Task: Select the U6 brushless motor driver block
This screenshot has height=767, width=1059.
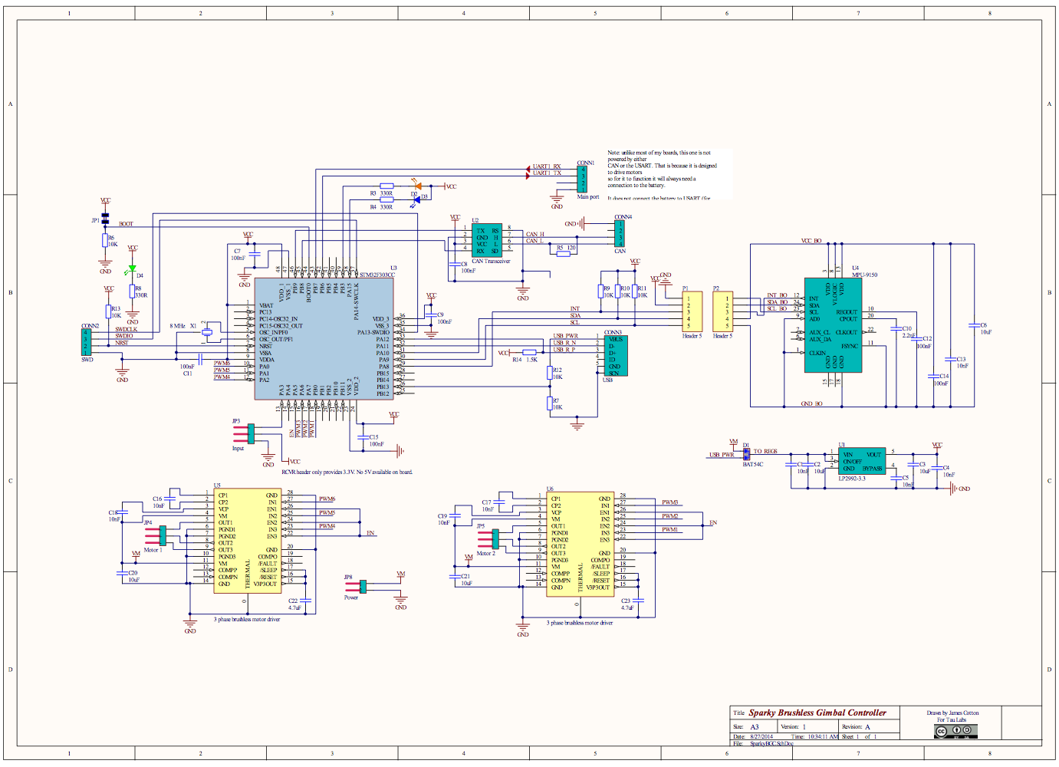Action: coord(580,545)
